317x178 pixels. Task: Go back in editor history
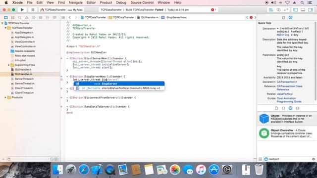tap(70, 18)
